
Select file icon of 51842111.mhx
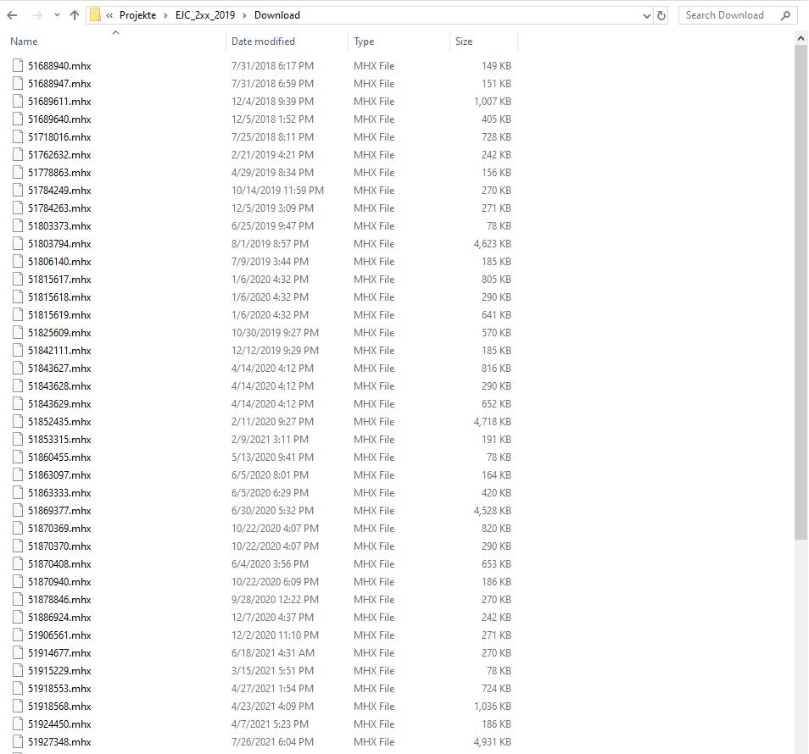tap(18, 350)
